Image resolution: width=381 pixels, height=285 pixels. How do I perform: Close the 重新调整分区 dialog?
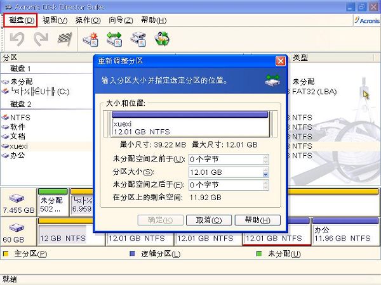(281, 61)
